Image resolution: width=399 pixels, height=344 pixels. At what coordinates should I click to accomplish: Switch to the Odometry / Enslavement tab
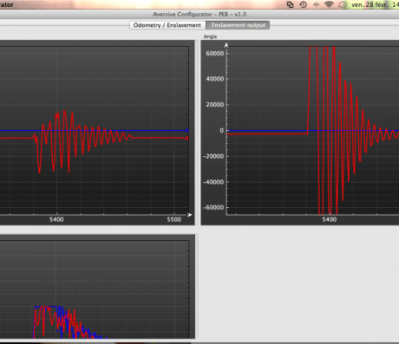[x=167, y=25]
